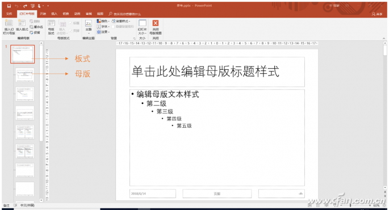Click the thumbnail pane scroll up arrow
The width and height of the screenshot is (389, 210).
[41, 43]
